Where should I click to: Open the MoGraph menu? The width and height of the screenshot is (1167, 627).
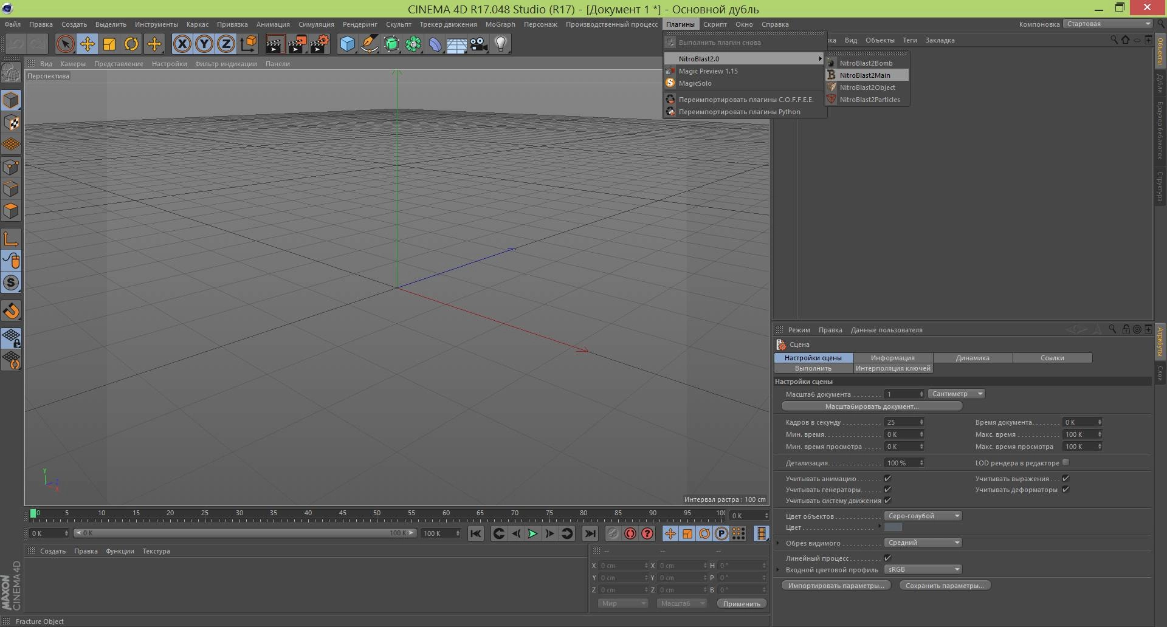[500, 24]
